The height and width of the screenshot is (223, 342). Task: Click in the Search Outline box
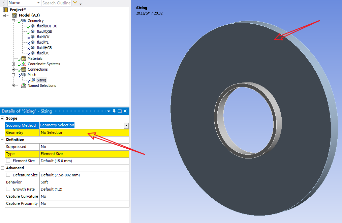56,3
